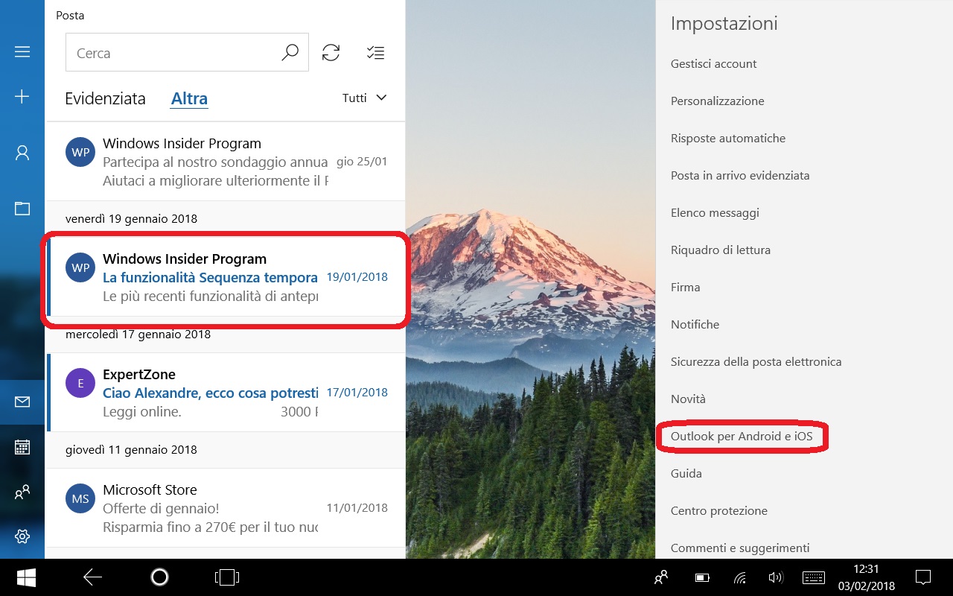The image size is (953, 596).
Task: Open the hamburger navigation menu
Action: (x=22, y=51)
